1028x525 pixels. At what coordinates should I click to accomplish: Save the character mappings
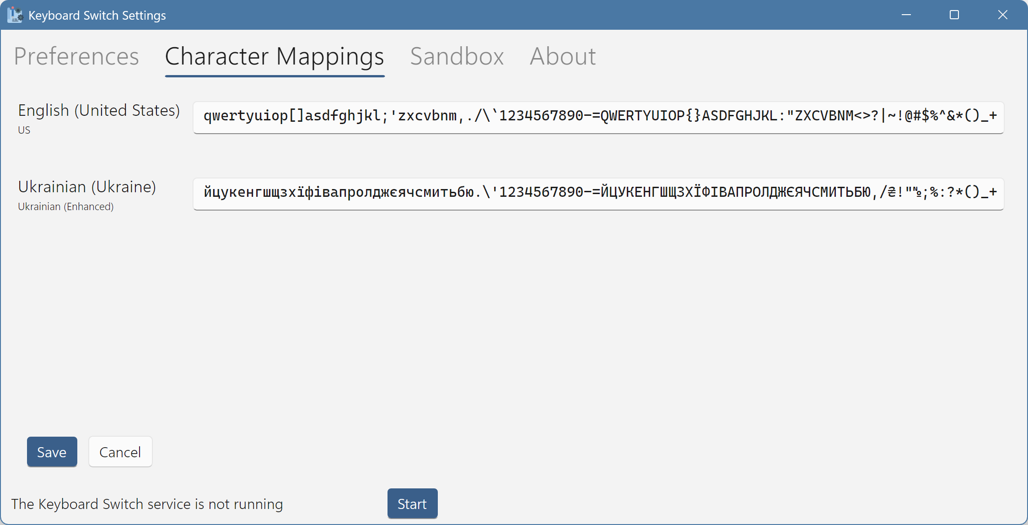click(52, 452)
